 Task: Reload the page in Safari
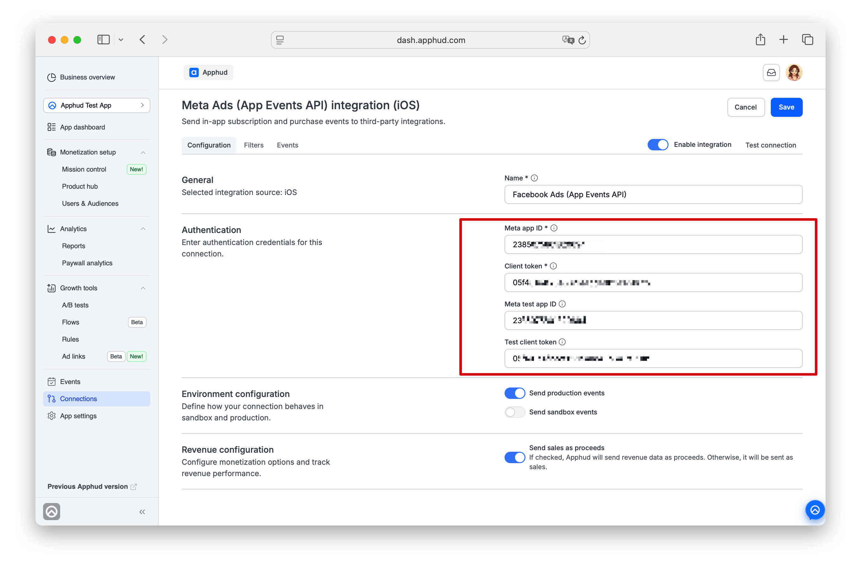pos(582,40)
